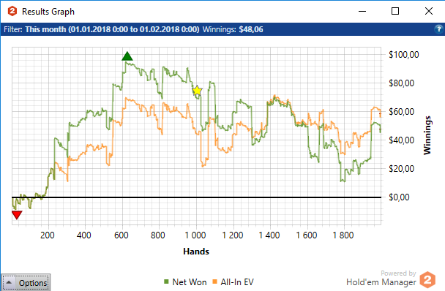Click the 1 200 hands axis label

(233, 235)
